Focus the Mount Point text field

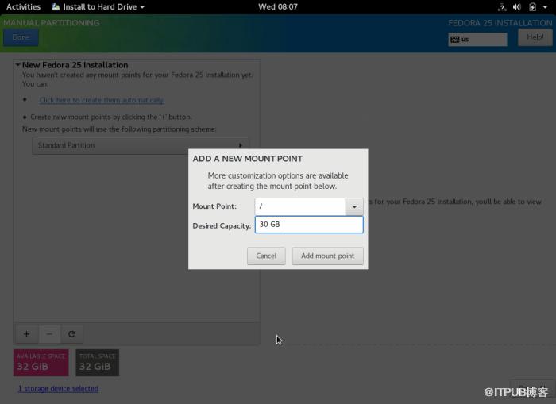coord(300,206)
